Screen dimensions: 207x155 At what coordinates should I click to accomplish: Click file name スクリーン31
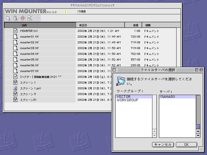[x=28, y=100]
